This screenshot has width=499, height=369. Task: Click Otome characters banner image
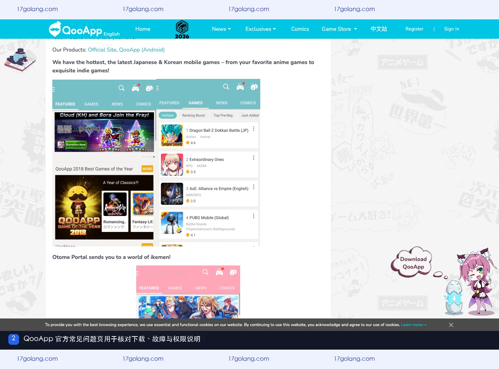pyautogui.click(x=188, y=307)
